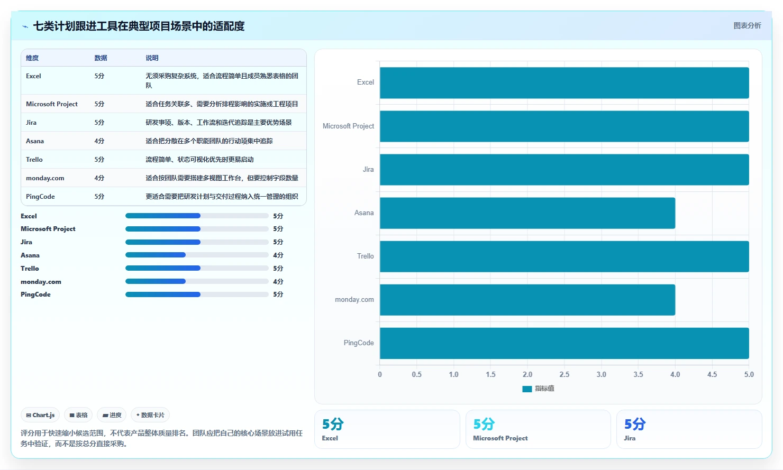Image resolution: width=783 pixels, height=470 pixels.
Task: Click the Jira bar in chart
Action: [x=565, y=170]
